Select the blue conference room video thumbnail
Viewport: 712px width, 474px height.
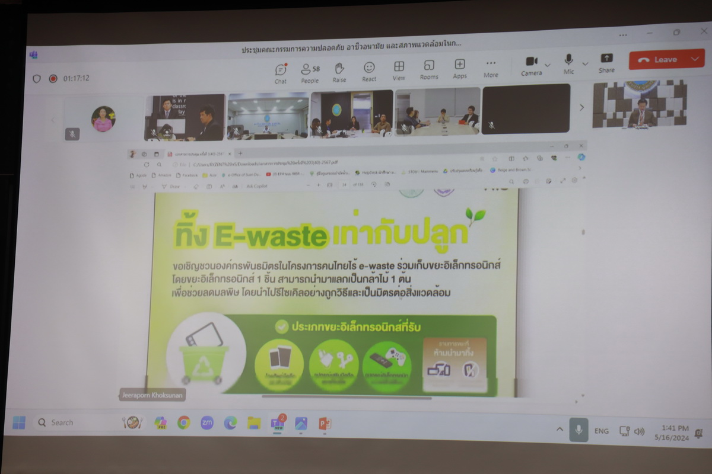268,116
